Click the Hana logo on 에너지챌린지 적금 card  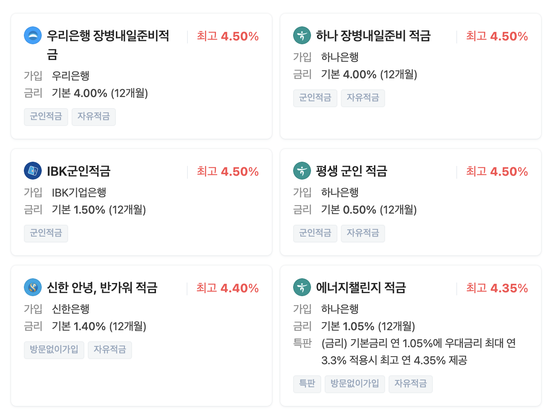pyautogui.click(x=302, y=287)
